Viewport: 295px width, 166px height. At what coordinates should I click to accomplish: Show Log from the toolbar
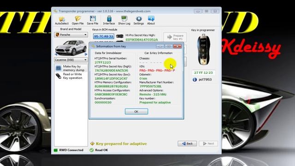(124, 20)
